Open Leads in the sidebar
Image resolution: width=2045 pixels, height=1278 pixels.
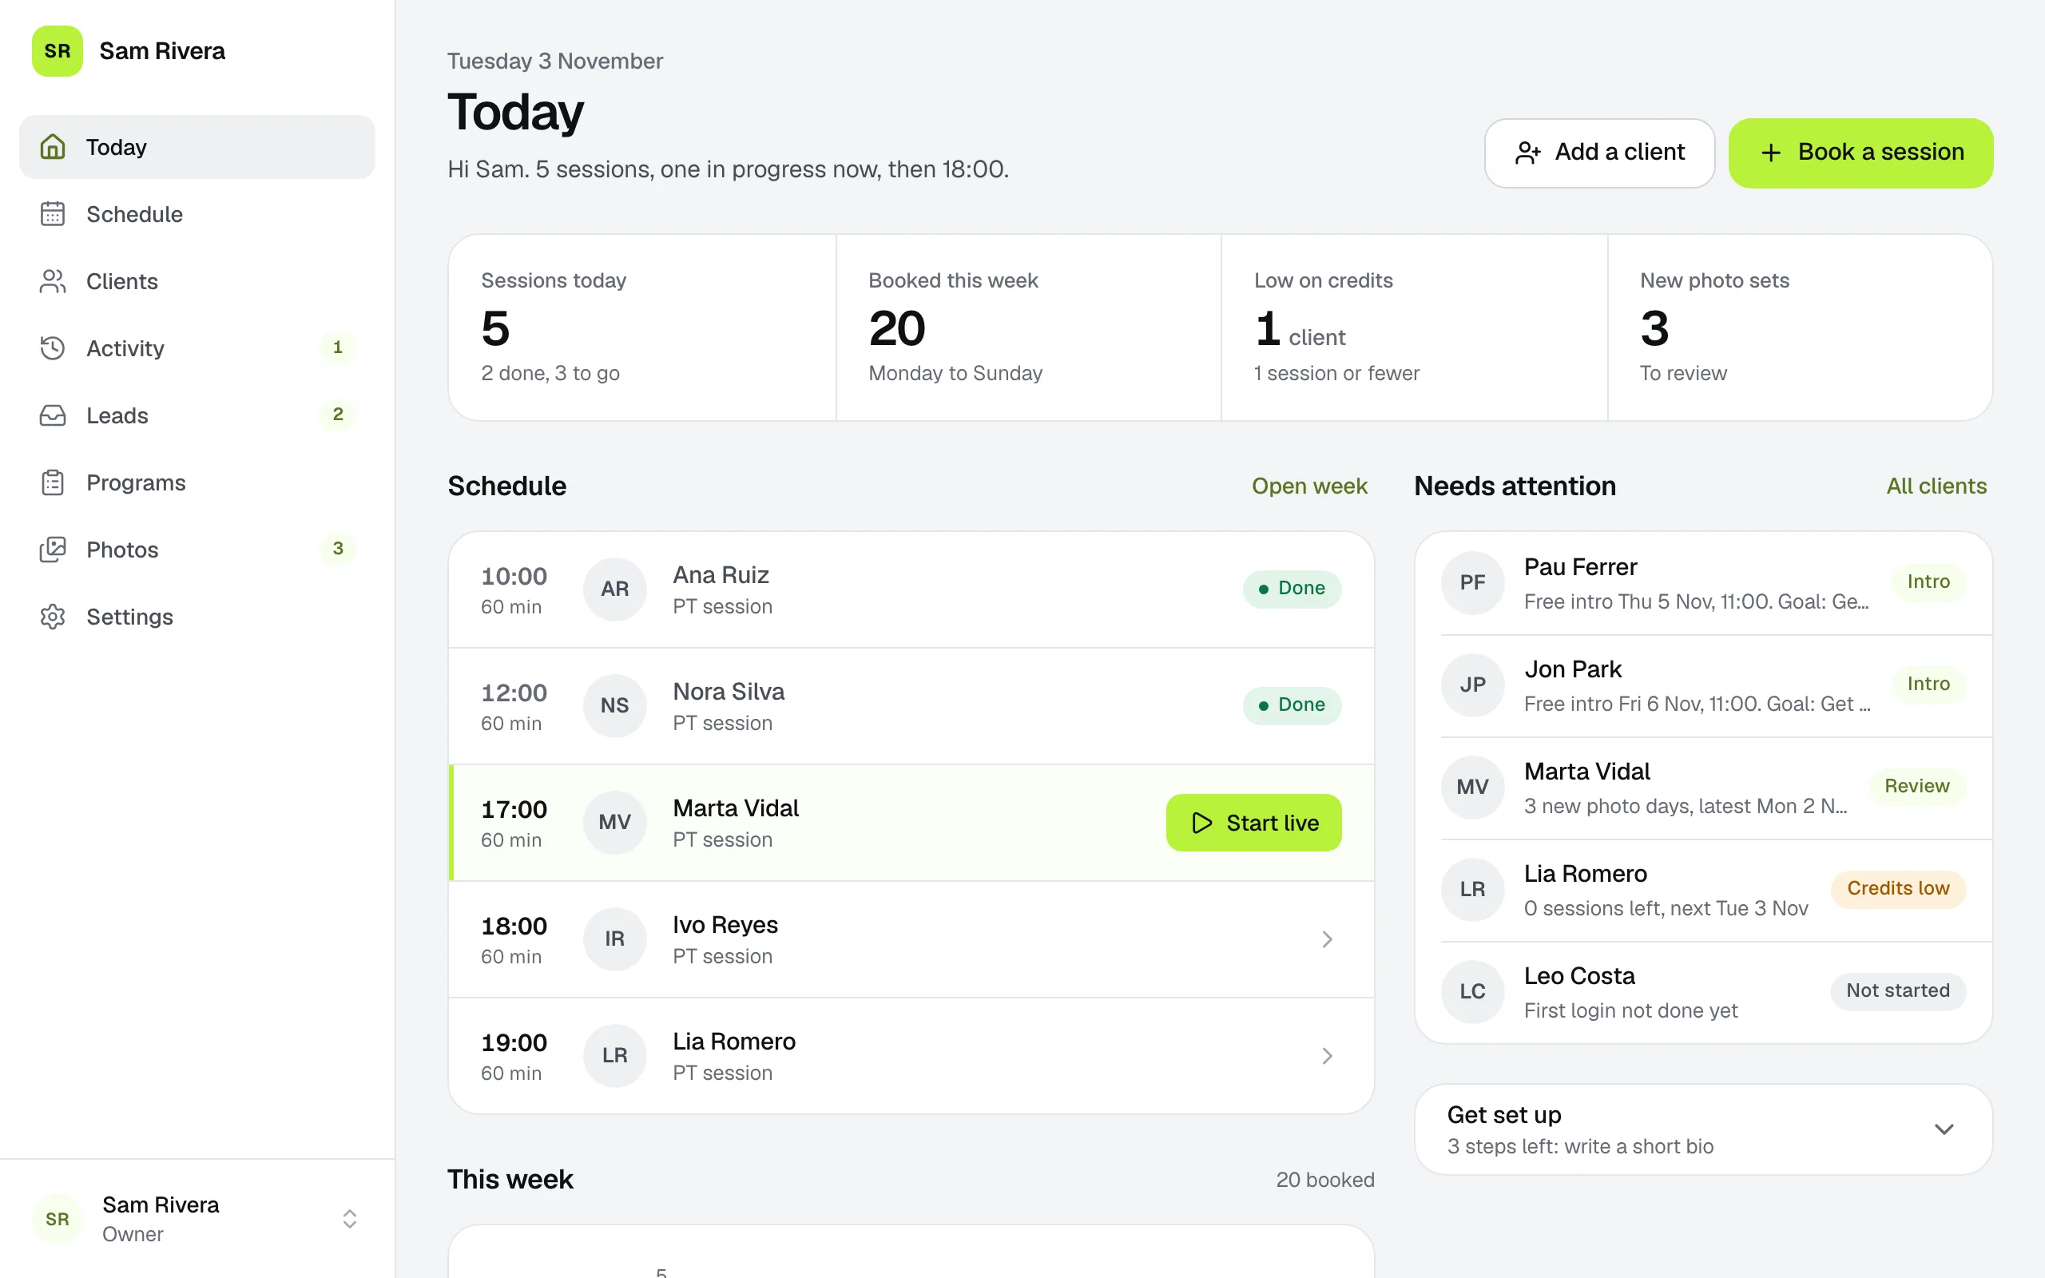tap(197, 415)
